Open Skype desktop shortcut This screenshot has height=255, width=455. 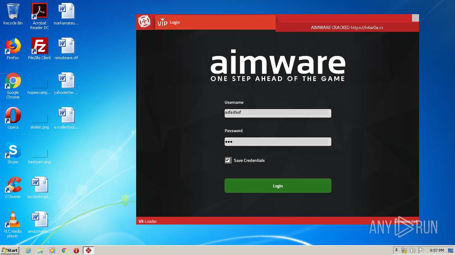13,153
